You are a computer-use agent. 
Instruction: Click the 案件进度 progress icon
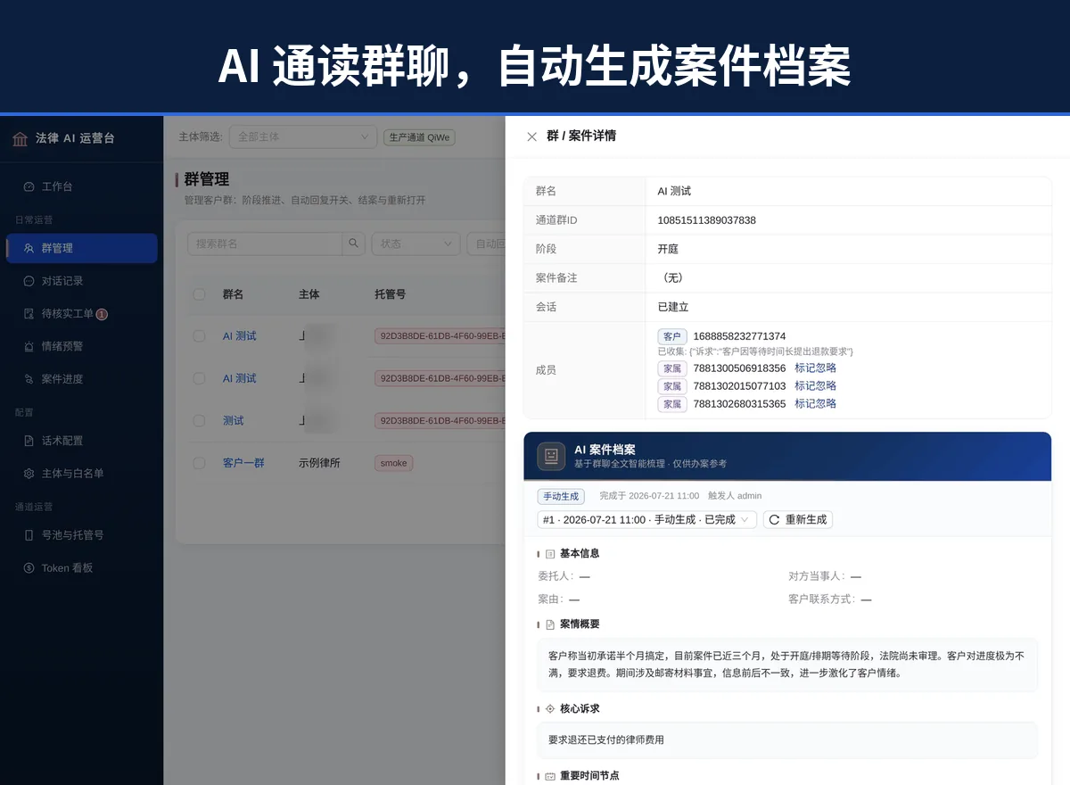tap(29, 379)
